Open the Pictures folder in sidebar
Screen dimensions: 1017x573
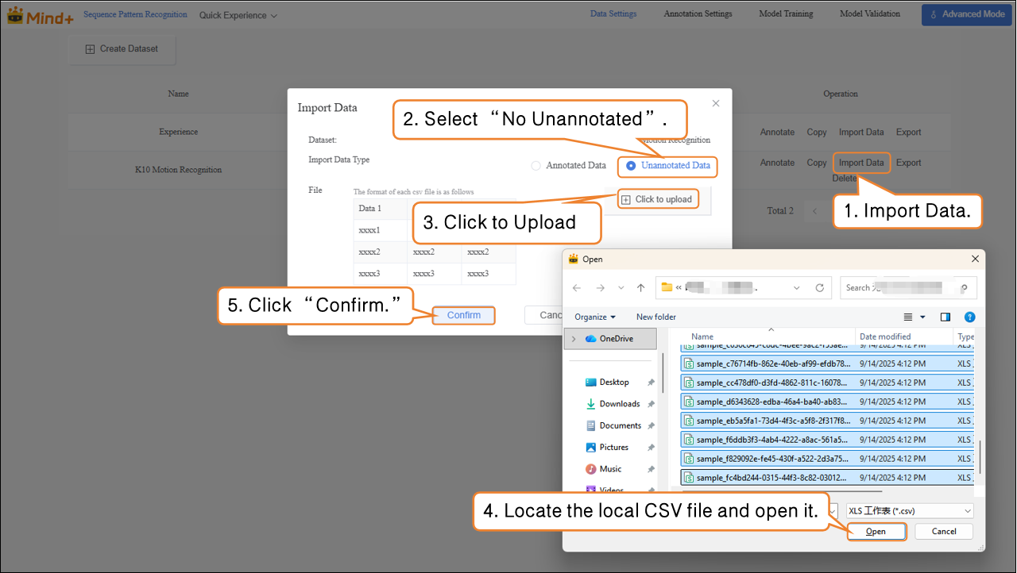613,448
